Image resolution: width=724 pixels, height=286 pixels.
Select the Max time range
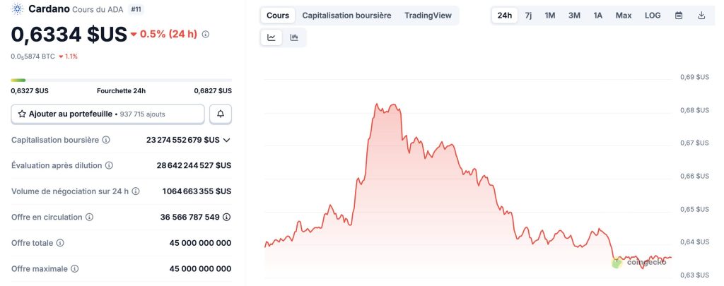pyautogui.click(x=624, y=16)
